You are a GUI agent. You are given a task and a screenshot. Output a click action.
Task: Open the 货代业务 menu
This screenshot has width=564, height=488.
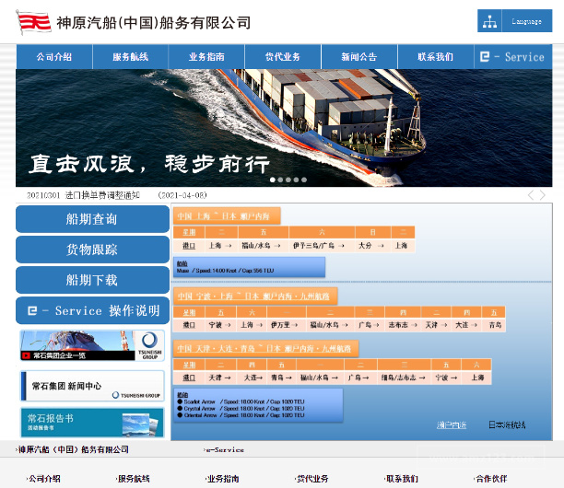click(283, 57)
